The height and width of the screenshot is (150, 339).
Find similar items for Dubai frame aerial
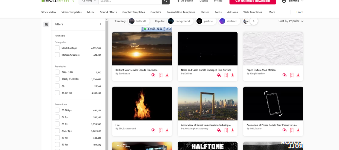click(219, 130)
